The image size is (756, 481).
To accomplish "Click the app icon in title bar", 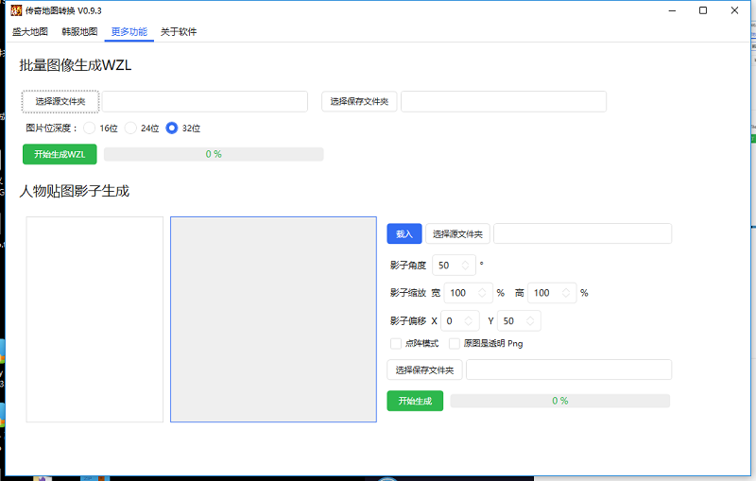I will click(16, 10).
